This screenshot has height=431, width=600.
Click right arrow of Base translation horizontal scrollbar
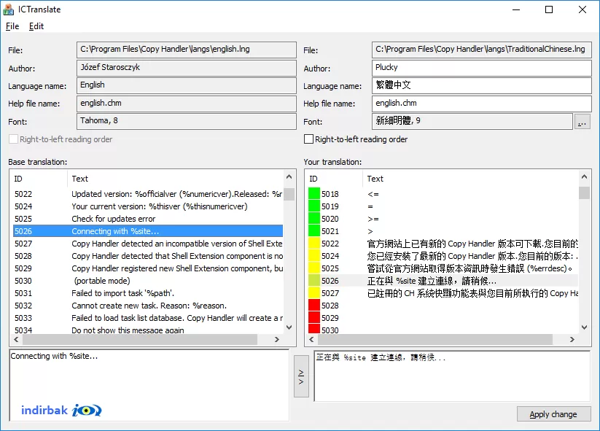coord(277,340)
